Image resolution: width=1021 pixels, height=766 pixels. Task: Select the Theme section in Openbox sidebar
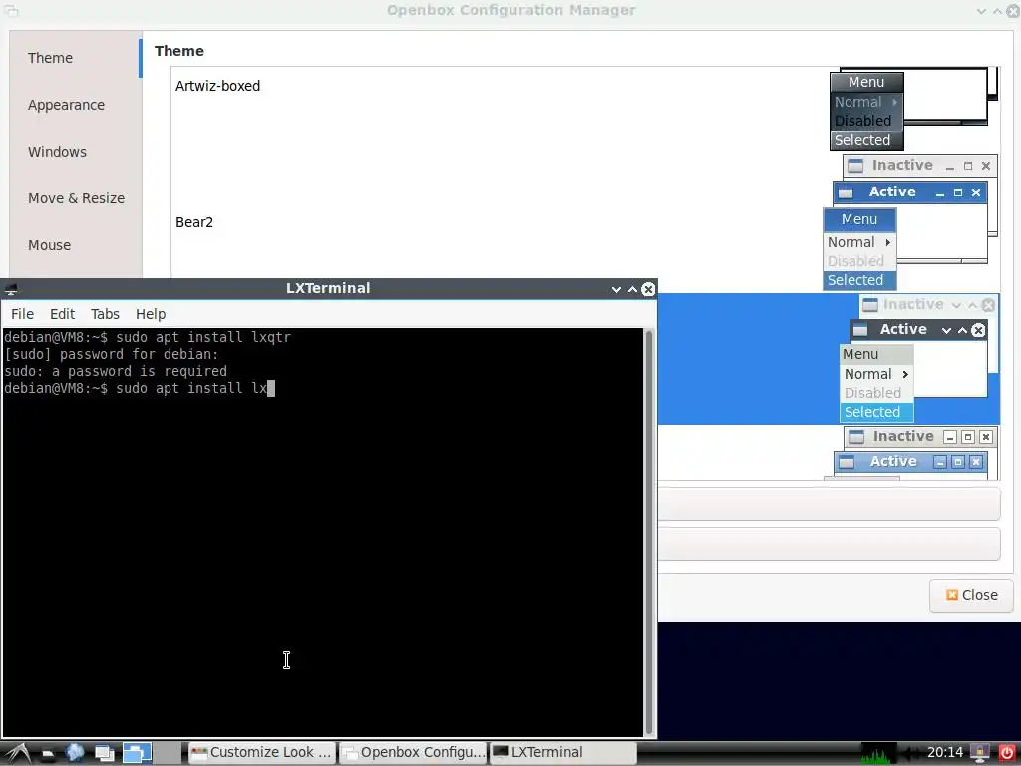(76, 57)
